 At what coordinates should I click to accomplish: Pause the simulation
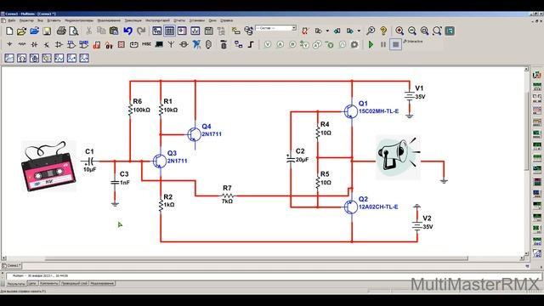(383, 44)
